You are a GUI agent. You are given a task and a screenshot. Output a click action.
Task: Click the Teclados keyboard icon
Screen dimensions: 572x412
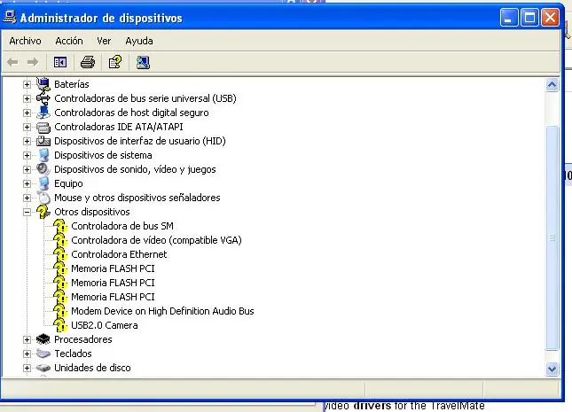tap(43, 354)
